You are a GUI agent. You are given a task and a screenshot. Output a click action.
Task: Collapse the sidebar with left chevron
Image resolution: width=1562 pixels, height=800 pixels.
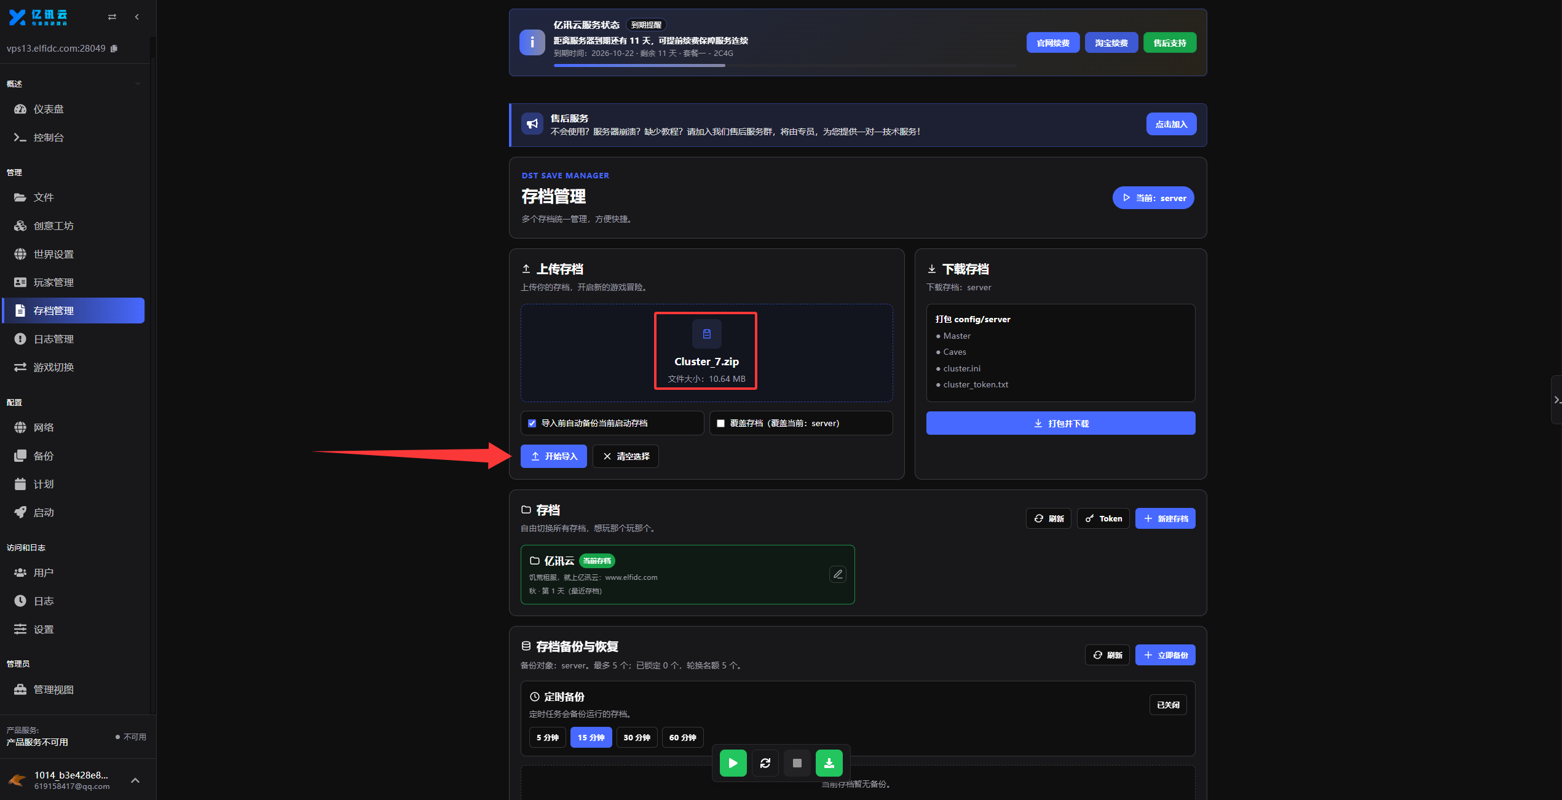pos(137,17)
